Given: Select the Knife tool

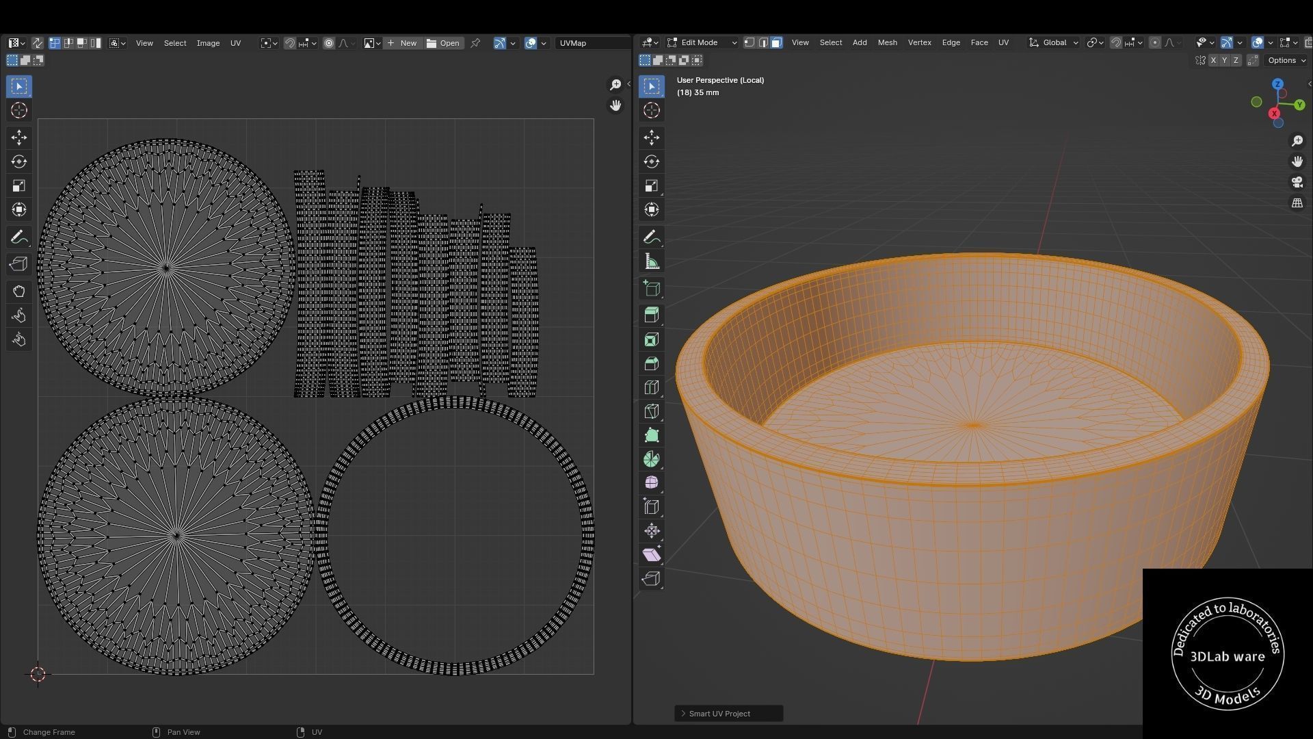Looking at the screenshot, I should 651,411.
